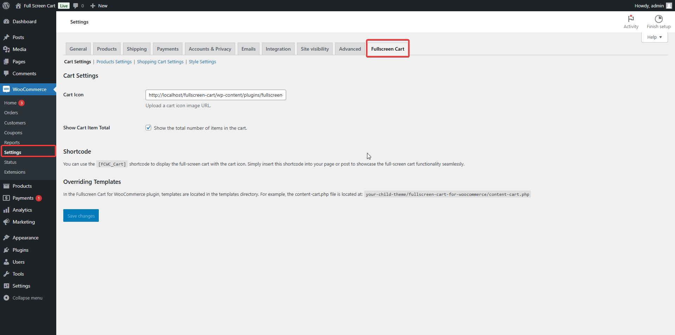Open the Marketing sidebar item
This screenshot has height=335, width=675.
pyautogui.click(x=24, y=222)
